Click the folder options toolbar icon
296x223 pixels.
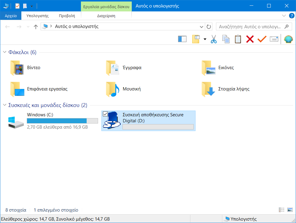click(196, 39)
